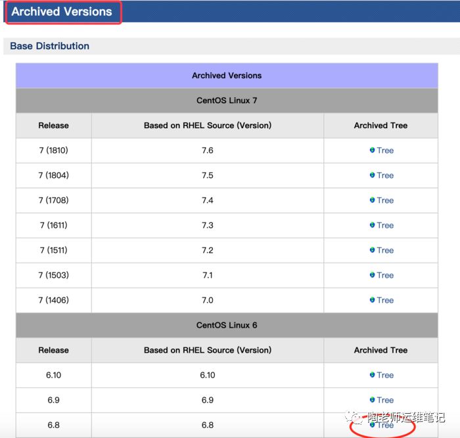Click the Base Distribution section heading
Viewport: 460px width, 438px height.
[50, 46]
